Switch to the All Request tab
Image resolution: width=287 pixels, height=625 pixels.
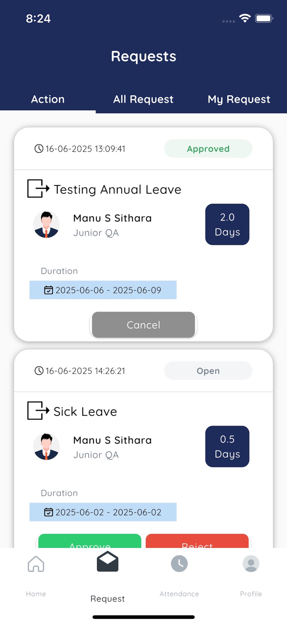143,99
